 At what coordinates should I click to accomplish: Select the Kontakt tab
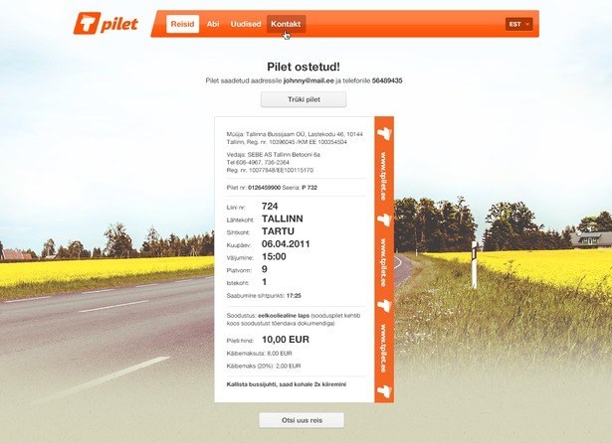(286, 24)
